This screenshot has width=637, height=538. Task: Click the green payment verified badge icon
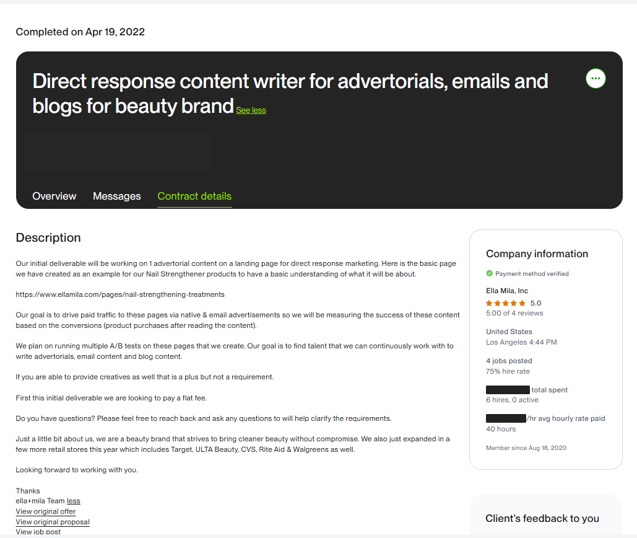point(490,273)
